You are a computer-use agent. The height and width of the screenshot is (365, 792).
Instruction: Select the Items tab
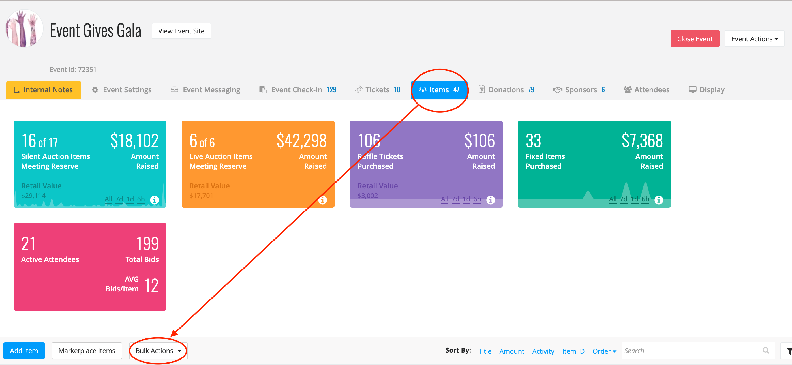(439, 90)
